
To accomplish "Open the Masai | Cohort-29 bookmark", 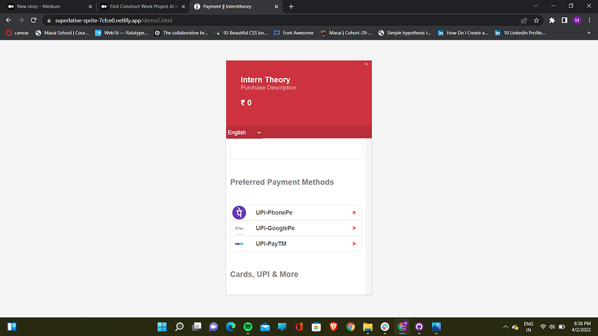I will 346,33.
